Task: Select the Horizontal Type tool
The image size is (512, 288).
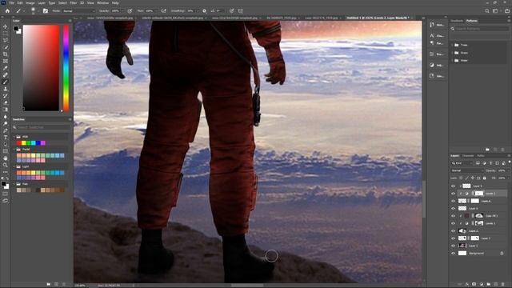Action: (x=6, y=137)
